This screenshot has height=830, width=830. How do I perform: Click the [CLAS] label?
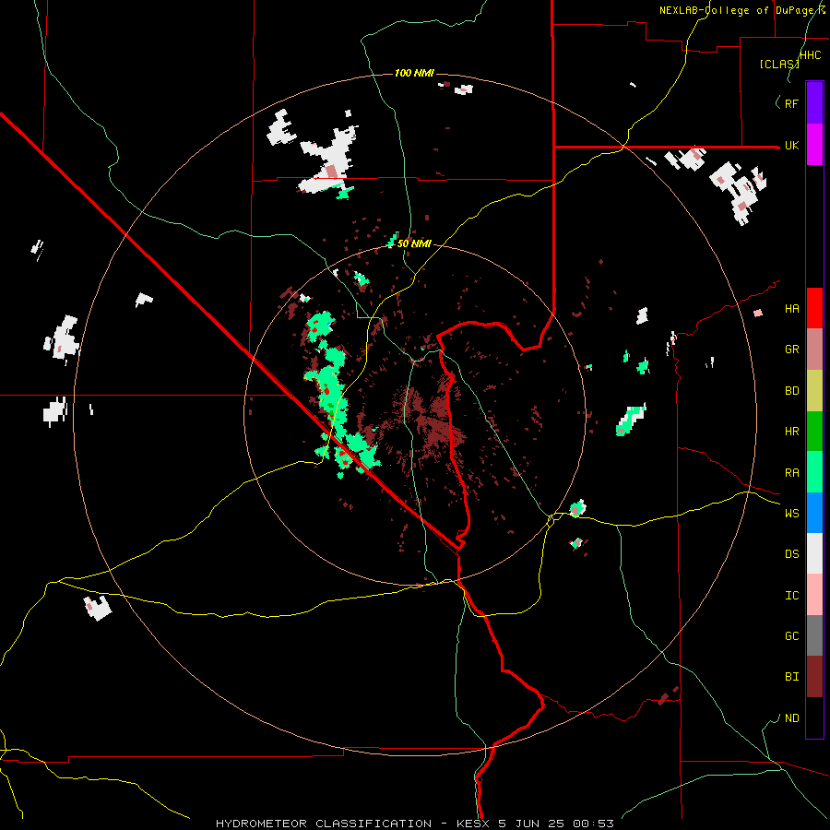click(x=779, y=64)
